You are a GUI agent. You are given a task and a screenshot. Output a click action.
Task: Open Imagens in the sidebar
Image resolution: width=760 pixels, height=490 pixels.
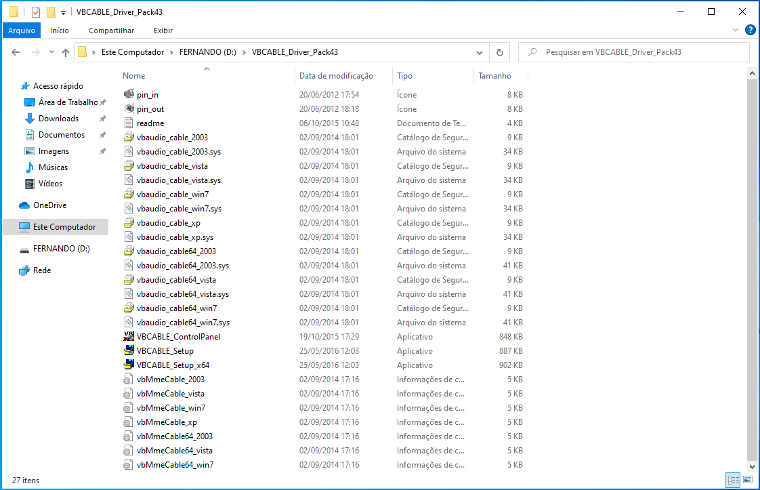pos(54,151)
